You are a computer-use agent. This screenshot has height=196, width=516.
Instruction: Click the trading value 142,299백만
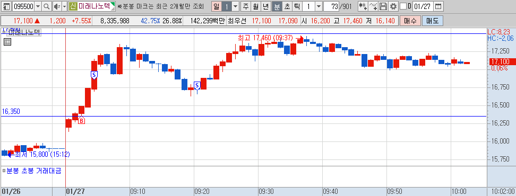click(208, 21)
